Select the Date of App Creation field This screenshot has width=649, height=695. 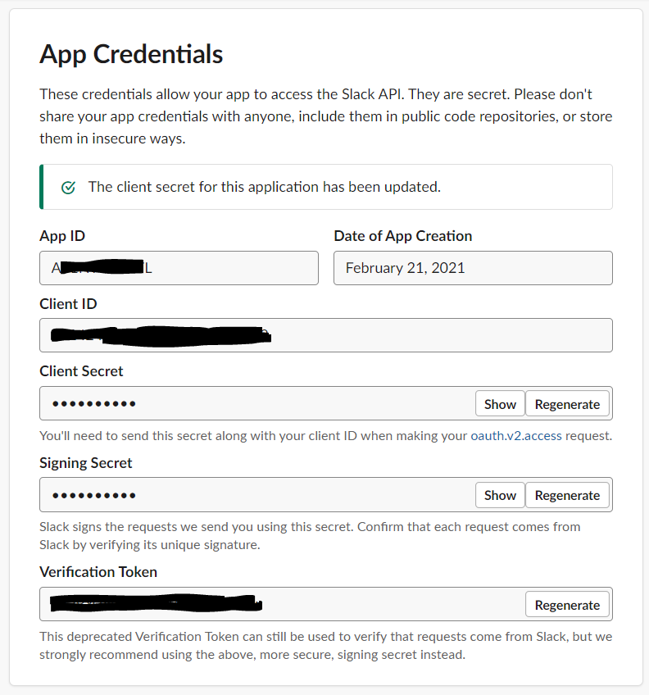click(473, 268)
